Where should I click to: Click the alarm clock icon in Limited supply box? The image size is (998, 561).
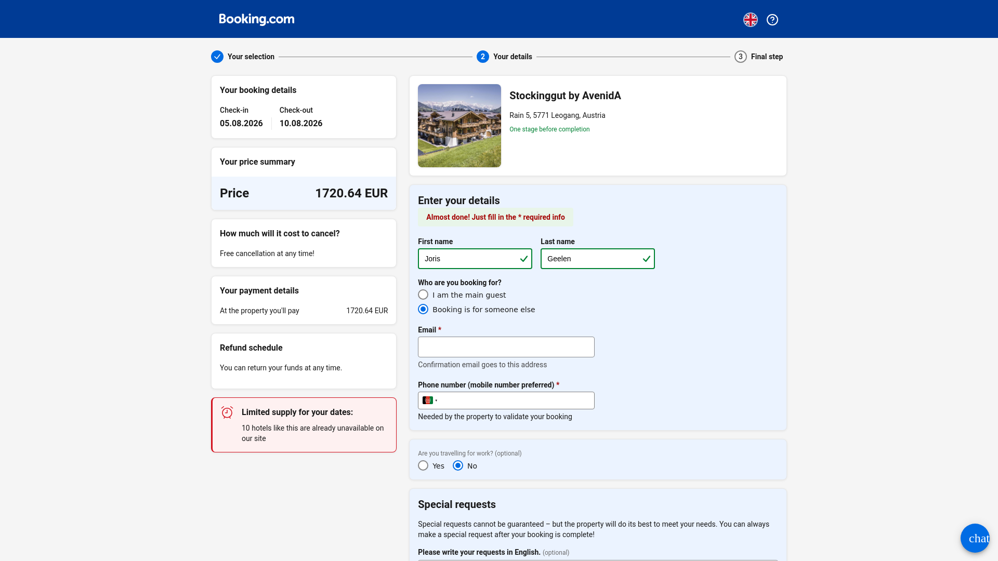click(x=227, y=412)
